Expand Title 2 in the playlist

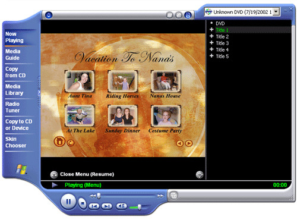[211, 36]
